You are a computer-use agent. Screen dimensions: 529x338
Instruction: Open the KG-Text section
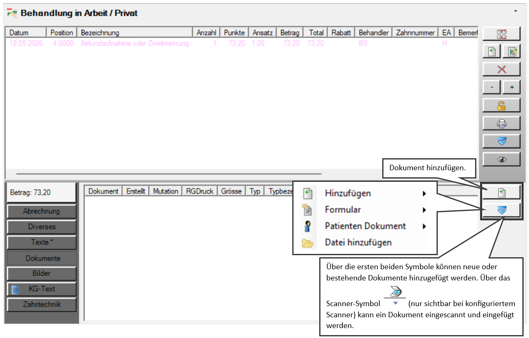(x=41, y=289)
